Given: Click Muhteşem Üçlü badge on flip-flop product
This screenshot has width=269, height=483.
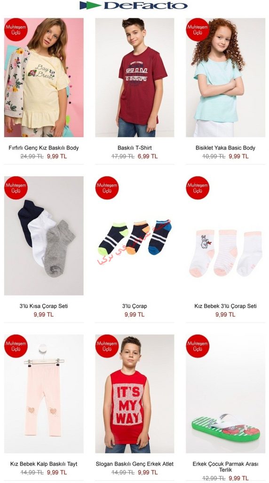Looking at the screenshot, I should 198,346.
